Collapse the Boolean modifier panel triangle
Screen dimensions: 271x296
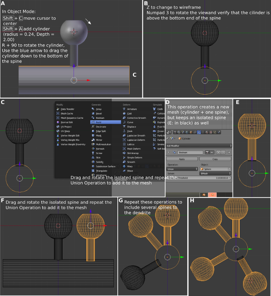[x=168, y=152]
